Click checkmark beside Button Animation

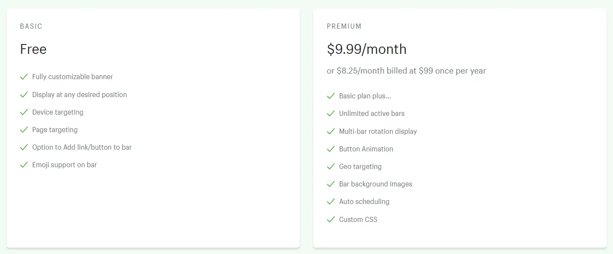[331, 149]
